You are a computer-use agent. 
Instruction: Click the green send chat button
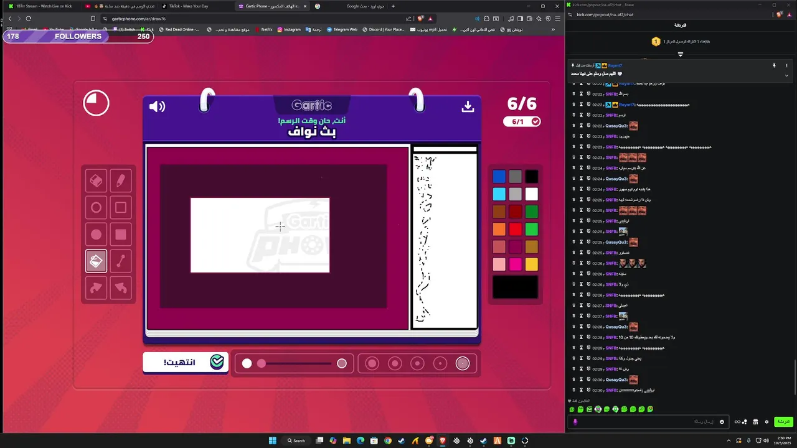[783, 422]
